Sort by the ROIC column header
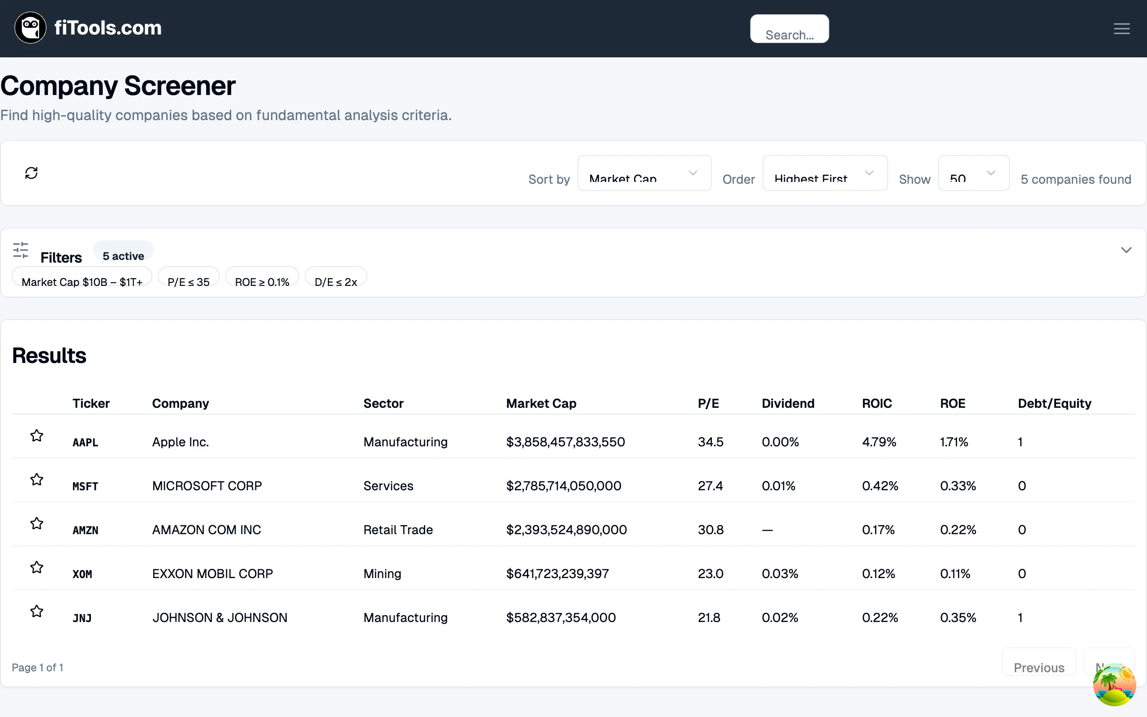Screen dimensions: 1147x717 click(x=877, y=403)
